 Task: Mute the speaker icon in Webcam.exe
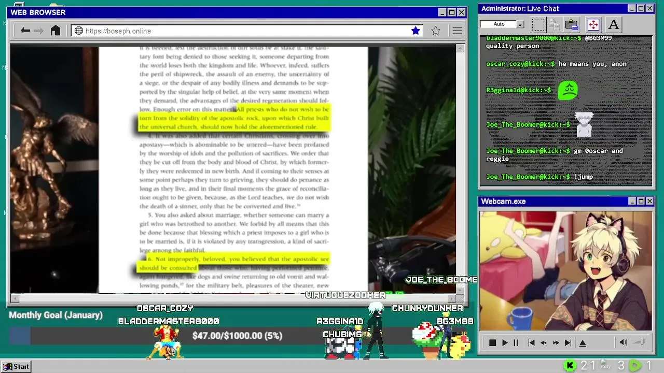pos(624,342)
